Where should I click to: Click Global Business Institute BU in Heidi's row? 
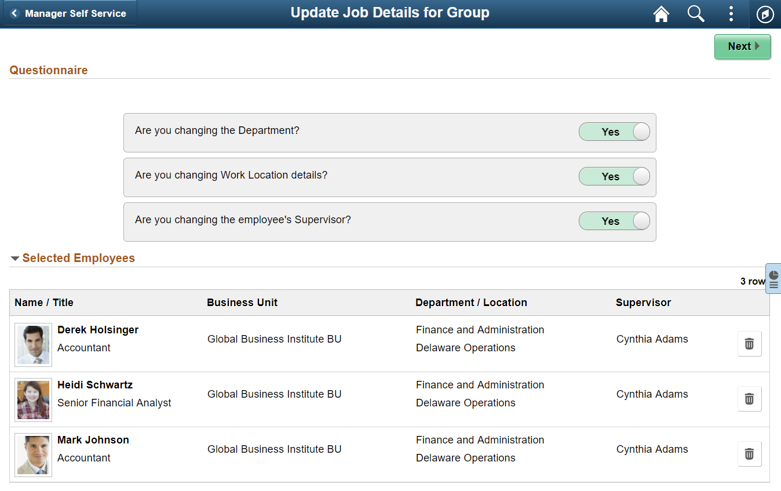[x=275, y=394]
